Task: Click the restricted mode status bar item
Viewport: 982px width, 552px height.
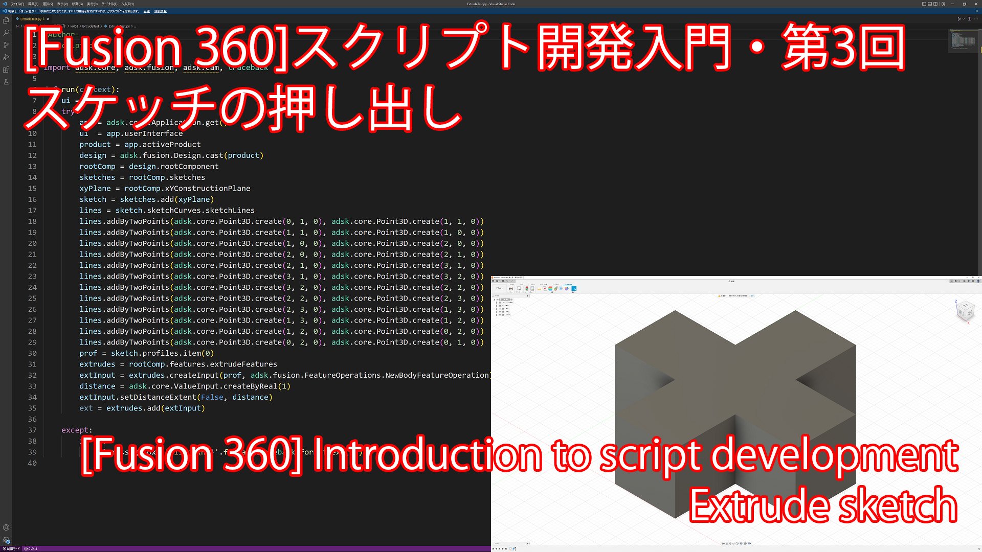Action: 11,548
